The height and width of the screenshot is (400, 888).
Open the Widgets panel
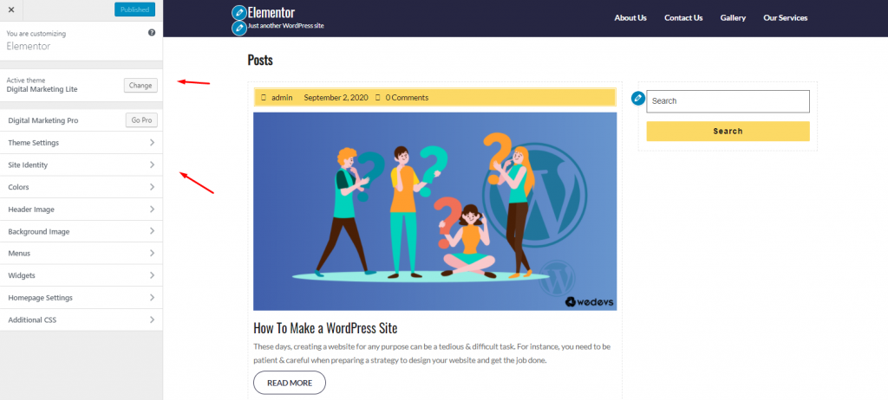click(x=81, y=275)
